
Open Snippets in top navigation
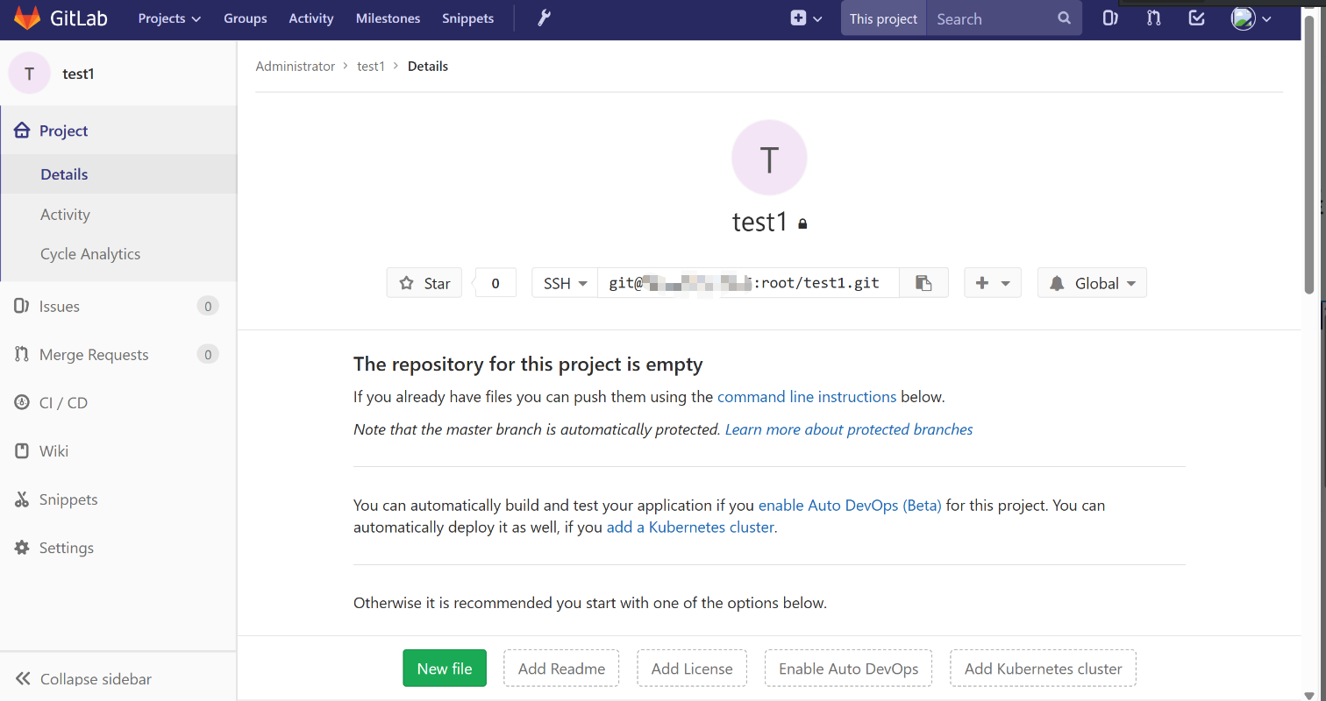coord(468,18)
